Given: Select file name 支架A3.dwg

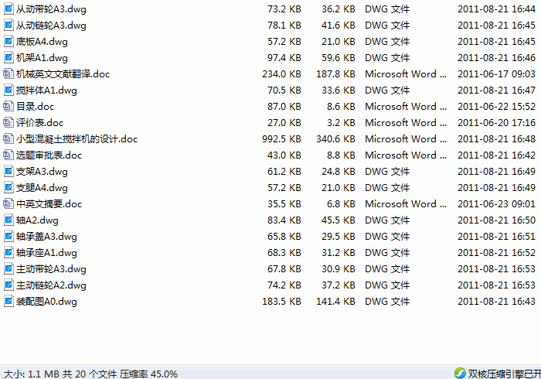Looking at the screenshot, I should (x=42, y=171).
